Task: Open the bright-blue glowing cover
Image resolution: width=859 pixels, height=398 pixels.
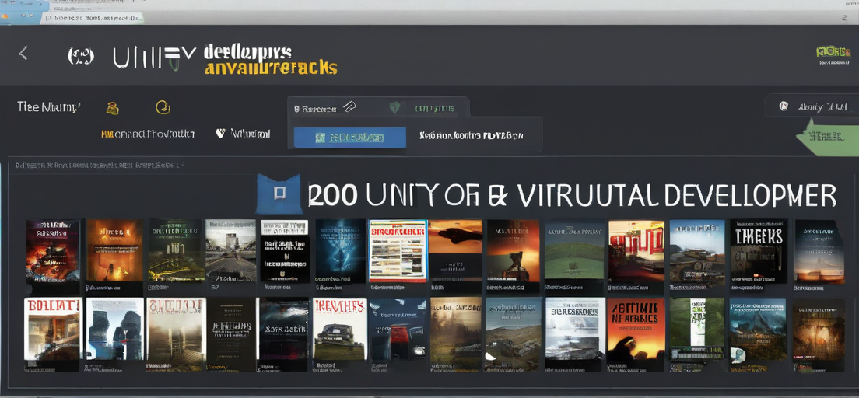Action: click(x=340, y=251)
